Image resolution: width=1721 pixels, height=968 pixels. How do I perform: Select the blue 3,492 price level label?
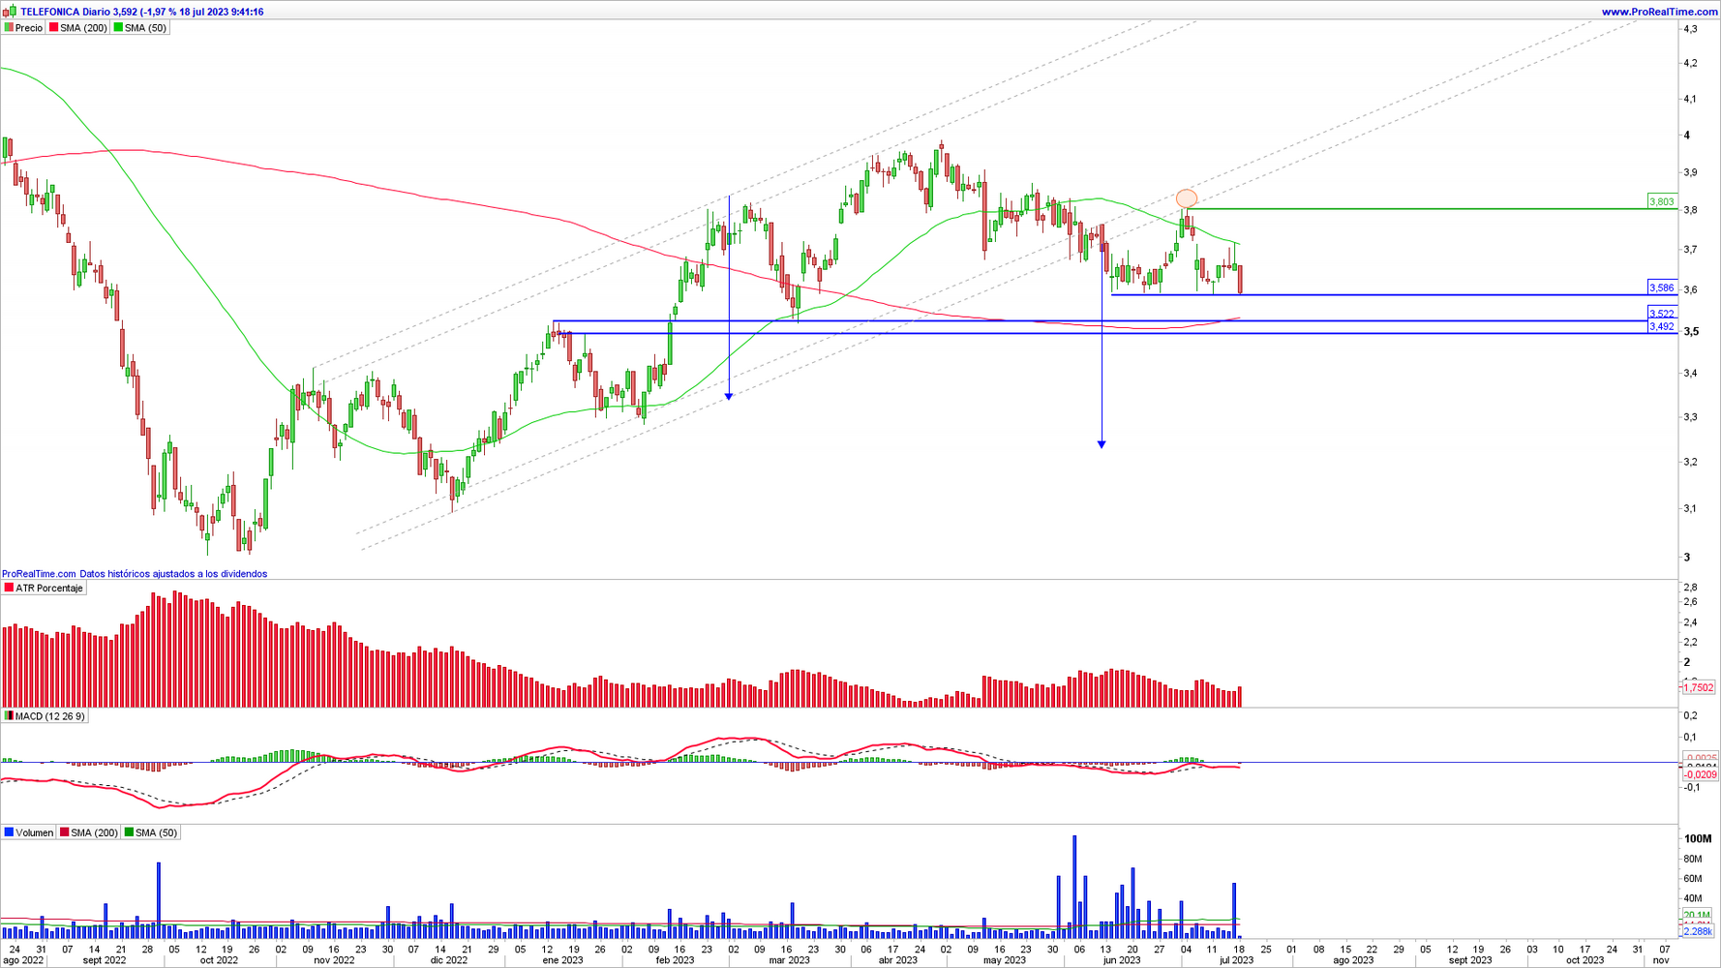click(1661, 327)
